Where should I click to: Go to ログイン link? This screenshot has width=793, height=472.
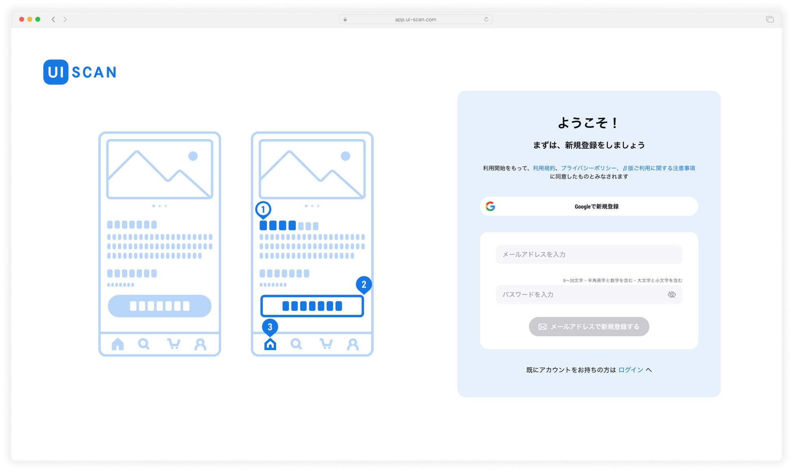630,370
